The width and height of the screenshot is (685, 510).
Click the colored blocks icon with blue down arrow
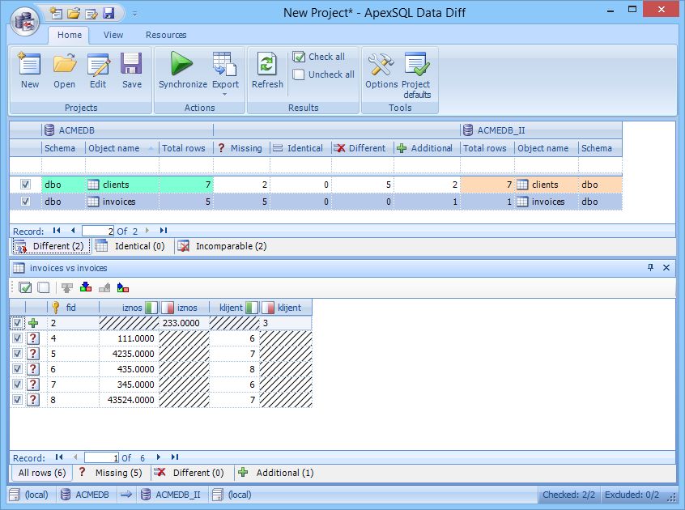(x=86, y=287)
